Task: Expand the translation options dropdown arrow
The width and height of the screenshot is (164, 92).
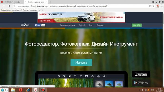Action: pyautogui.click(x=39, y=10)
